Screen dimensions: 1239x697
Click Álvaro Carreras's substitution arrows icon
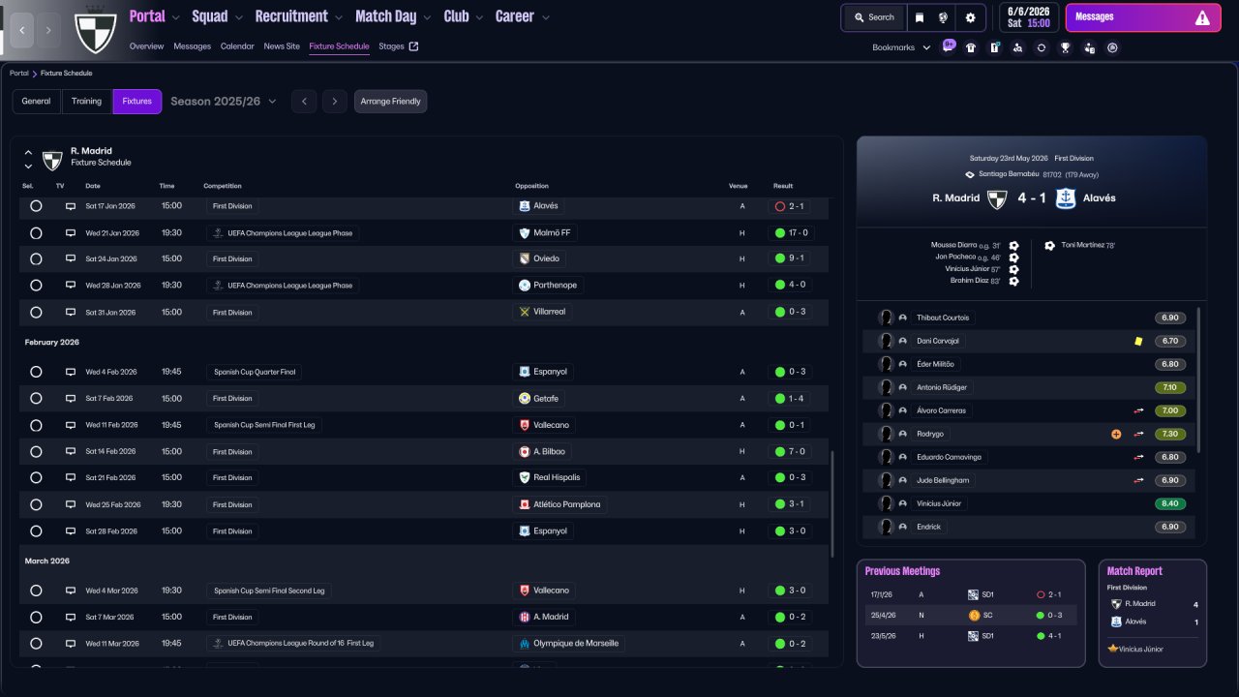click(x=1138, y=410)
